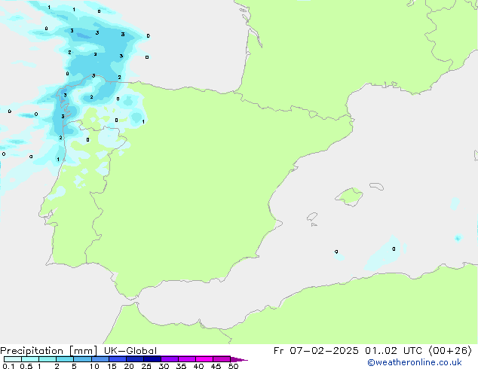478x369 pixels.
Task: Click the 15–20 mm royal blue legend swatch
Action: tap(118, 359)
